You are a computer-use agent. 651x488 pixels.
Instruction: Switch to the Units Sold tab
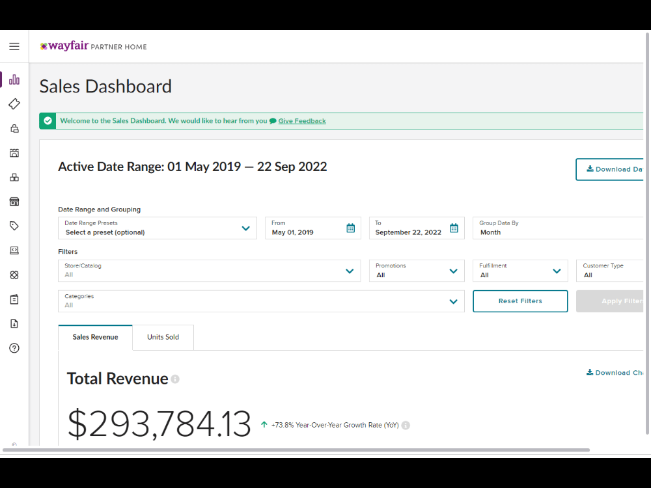tap(163, 337)
